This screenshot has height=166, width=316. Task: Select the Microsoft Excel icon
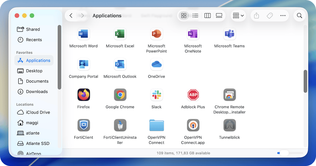pyautogui.click(x=120, y=34)
